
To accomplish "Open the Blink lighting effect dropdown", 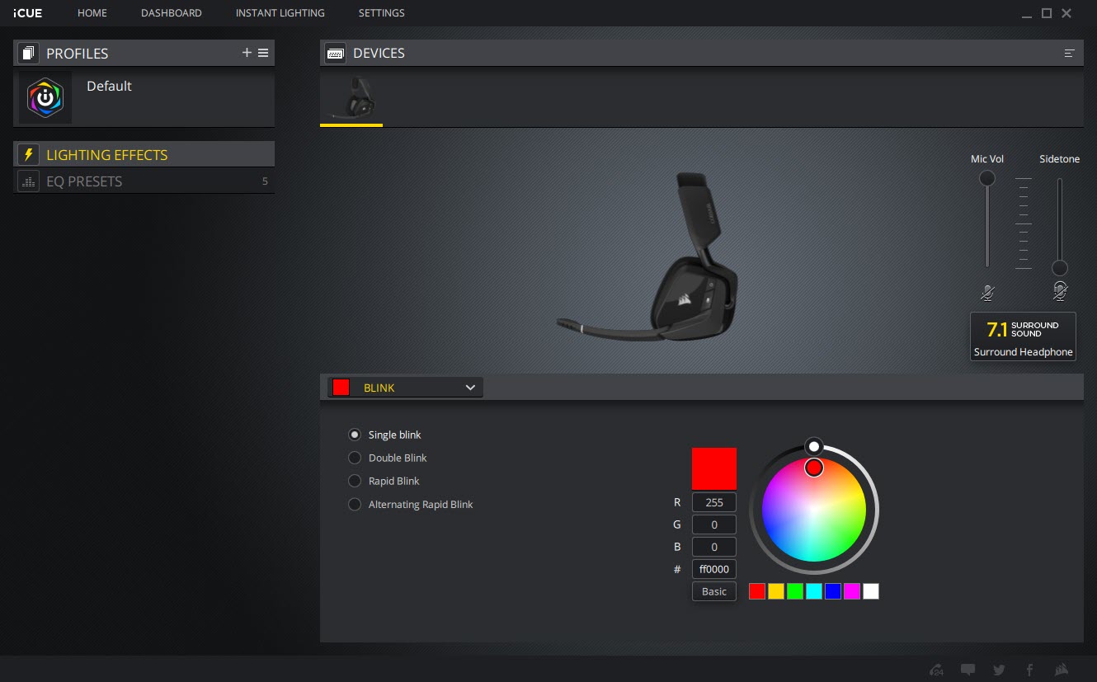I will tap(405, 388).
